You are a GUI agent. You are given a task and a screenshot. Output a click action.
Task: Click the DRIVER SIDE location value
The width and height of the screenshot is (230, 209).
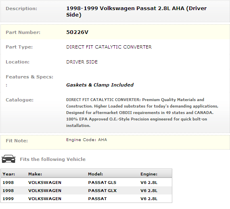(x=82, y=62)
